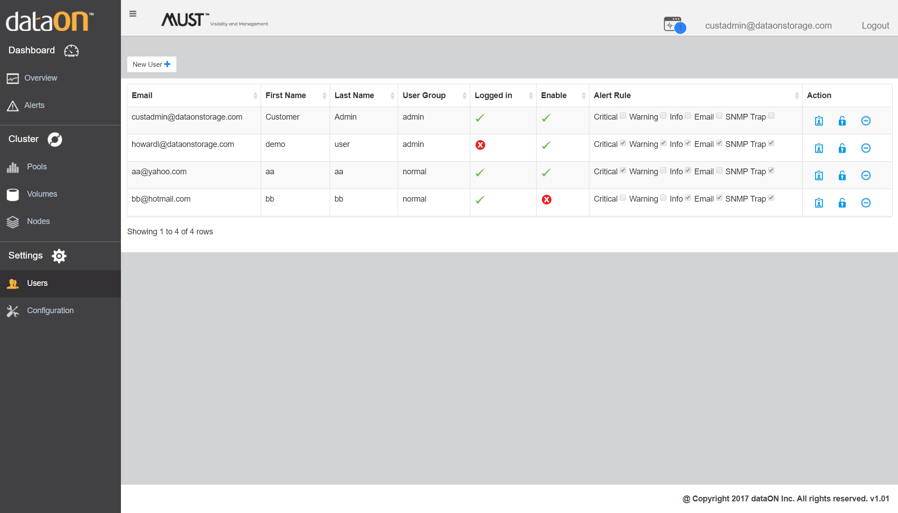This screenshot has width=898, height=513.
Task: Click the Settings gear icon
Action: (59, 256)
